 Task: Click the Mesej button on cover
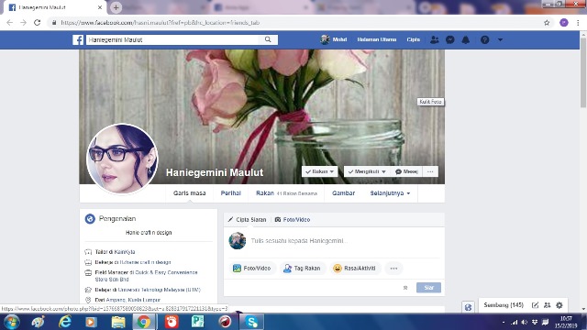tap(406, 171)
